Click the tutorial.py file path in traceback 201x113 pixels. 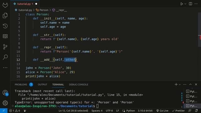[65, 95]
